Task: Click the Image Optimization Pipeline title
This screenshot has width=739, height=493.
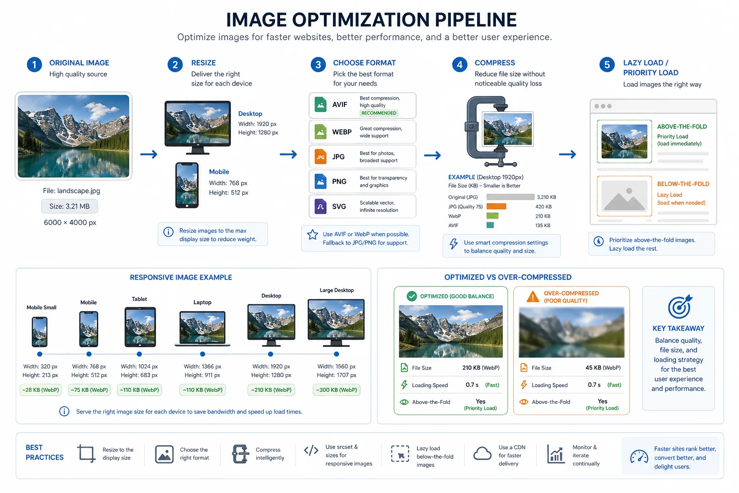Action: (371, 20)
